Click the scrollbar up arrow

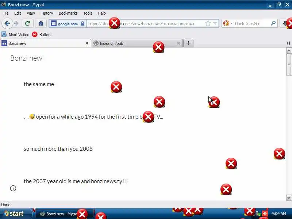(x=289, y=51)
